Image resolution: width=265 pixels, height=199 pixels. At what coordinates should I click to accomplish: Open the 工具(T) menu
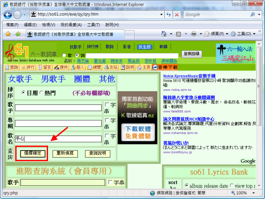coord(94,25)
